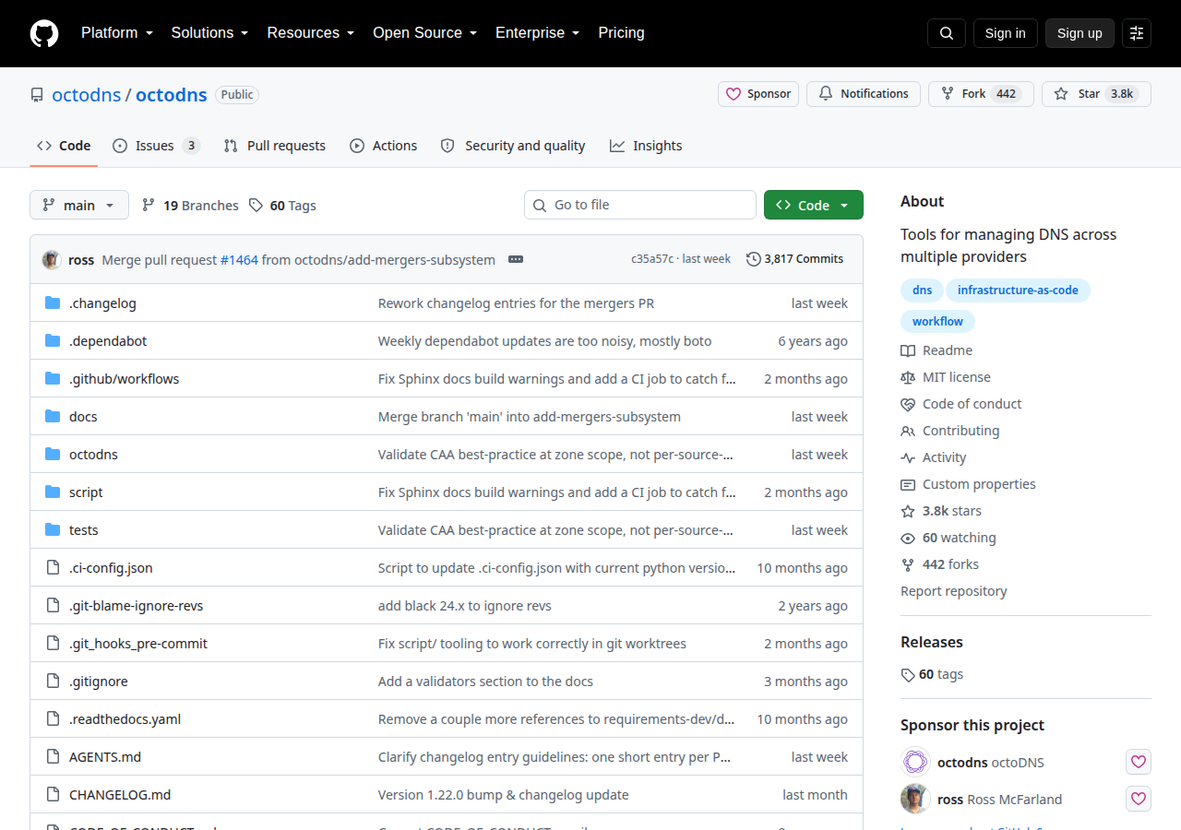This screenshot has width=1181, height=830.
Task: Click the Go to file search field
Action: pos(640,205)
